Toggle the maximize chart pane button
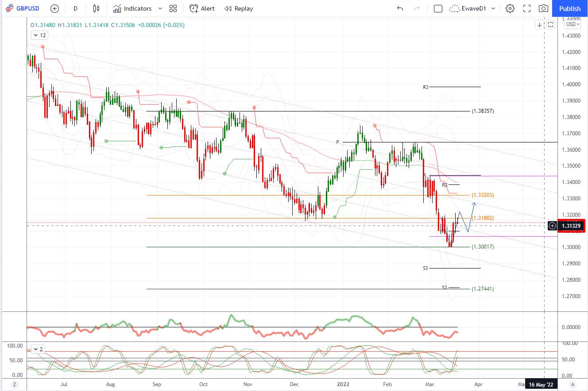Image resolution: width=588 pixels, height=391 pixels. pos(550,25)
